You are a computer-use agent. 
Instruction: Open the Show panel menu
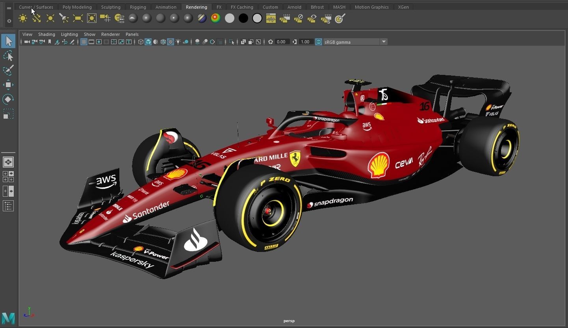[89, 34]
